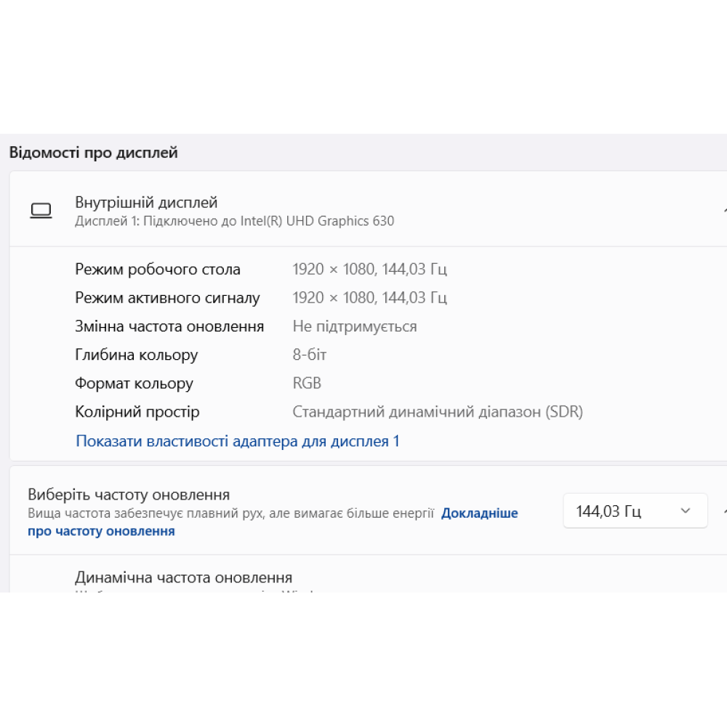Select the 8-біт color depth value
Image resolution: width=727 pixels, height=727 pixels.
tap(310, 355)
